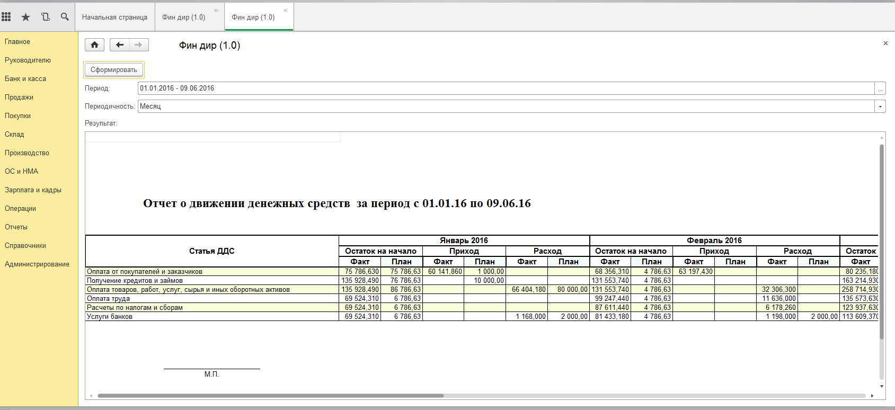Go back with the left arrow

click(x=120, y=45)
